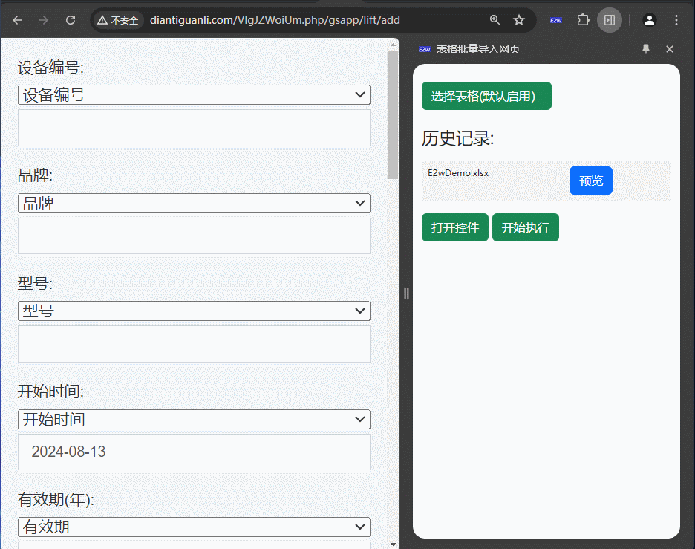Screen dimensions: 695x549
Task: Open the extensions puzzle icon
Action: pos(583,20)
